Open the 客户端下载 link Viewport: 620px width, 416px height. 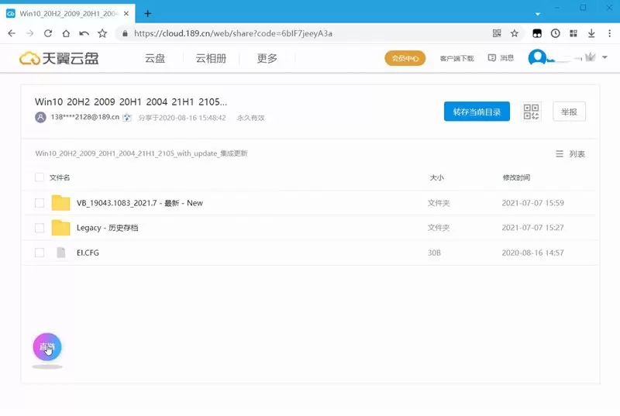pyautogui.click(x=456, y=58)
